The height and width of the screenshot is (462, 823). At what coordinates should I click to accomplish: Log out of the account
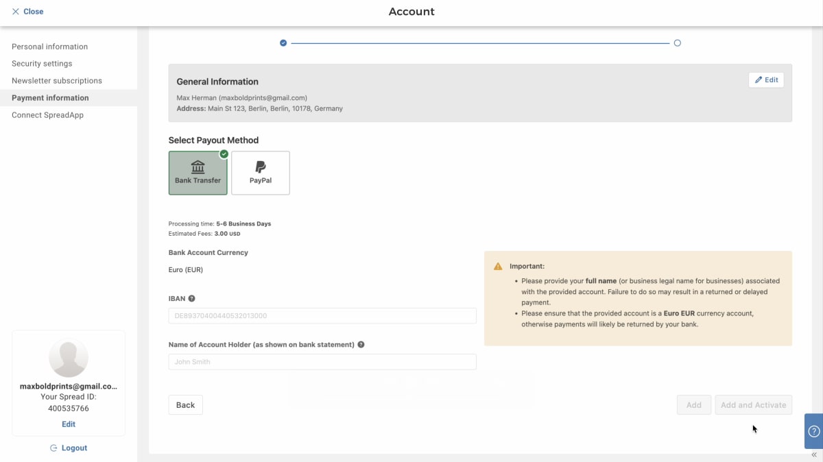69,448
